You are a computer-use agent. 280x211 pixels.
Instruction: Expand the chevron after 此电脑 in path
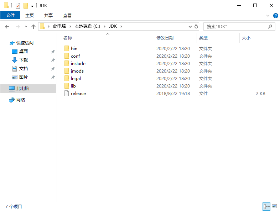tap(71, 27)
